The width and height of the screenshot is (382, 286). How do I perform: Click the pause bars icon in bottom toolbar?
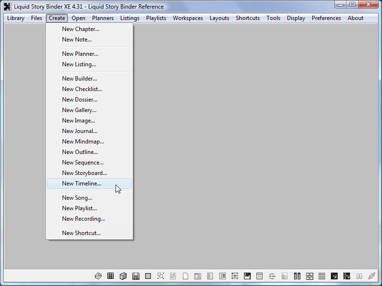359,276
